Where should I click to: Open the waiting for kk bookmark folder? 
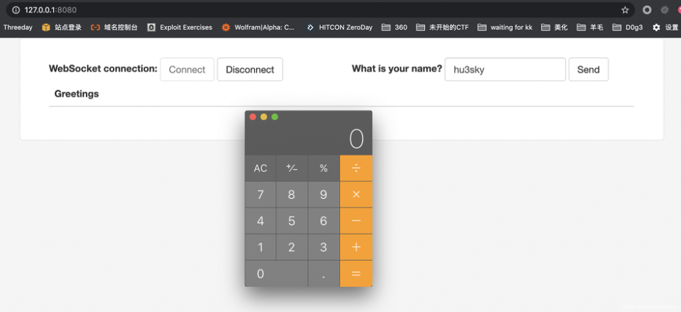pos(505,27)
